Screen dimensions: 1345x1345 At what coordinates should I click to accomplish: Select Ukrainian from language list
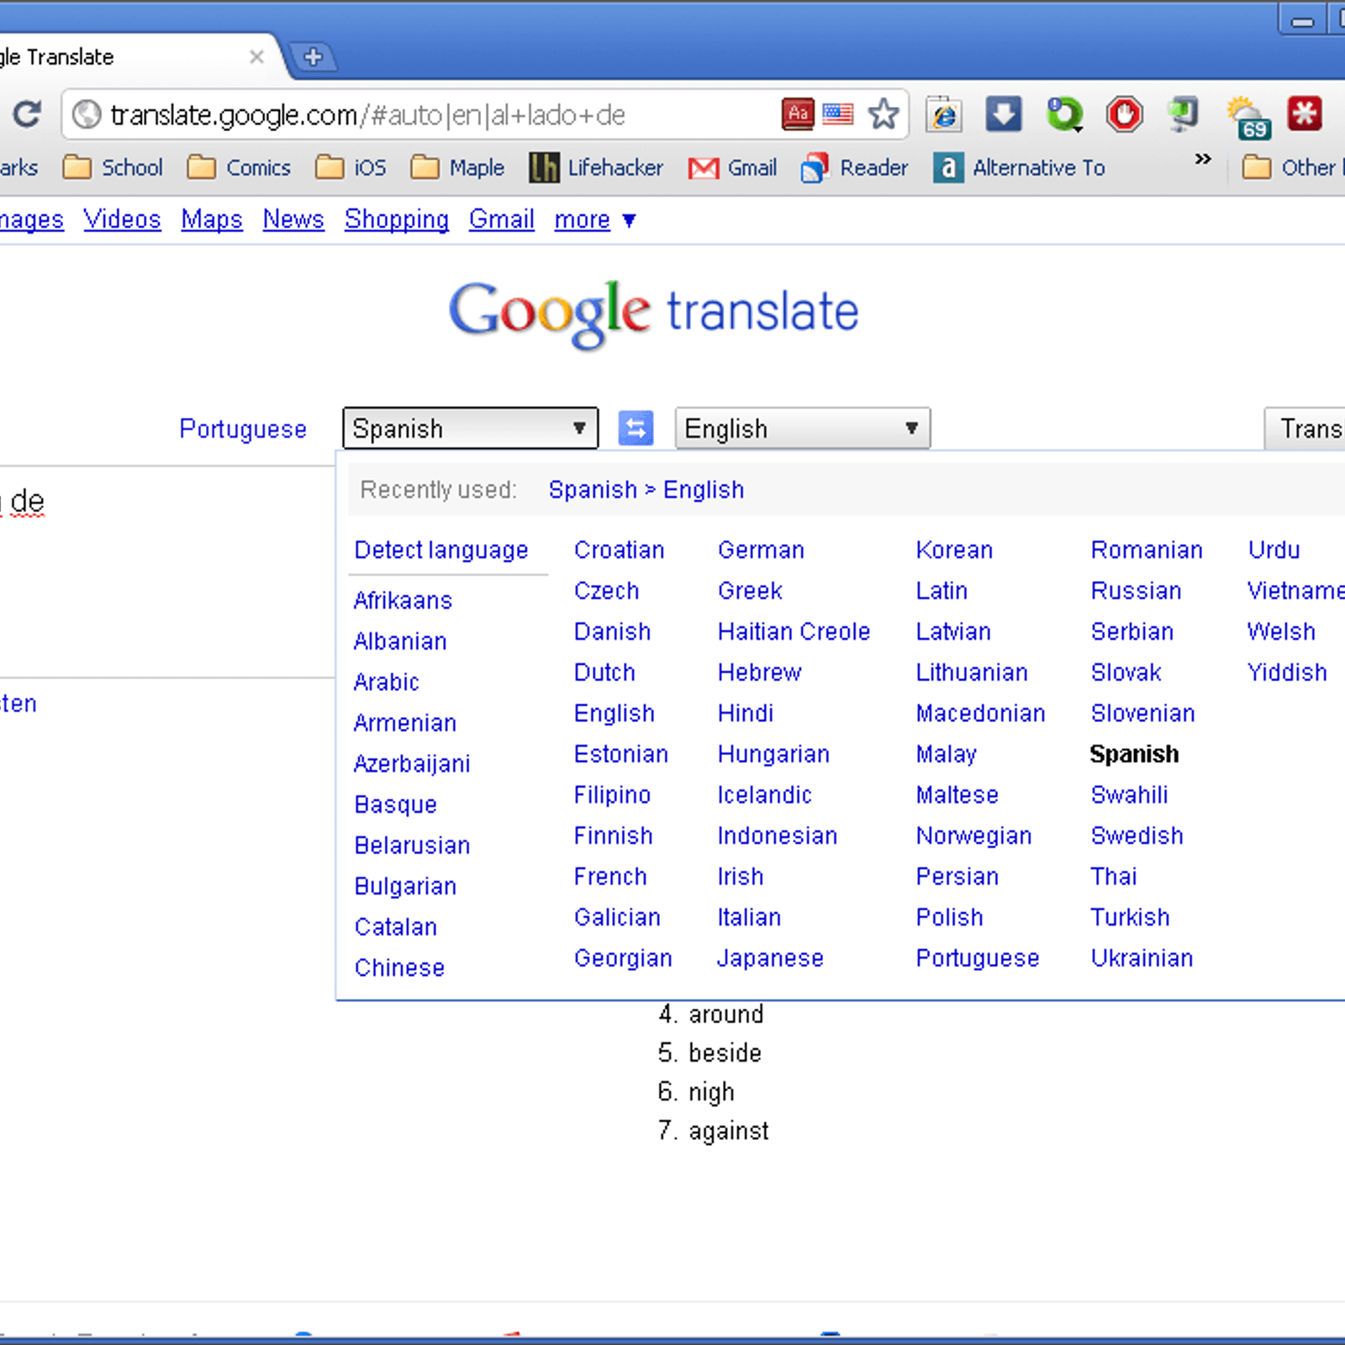[x=1142, y=958]
